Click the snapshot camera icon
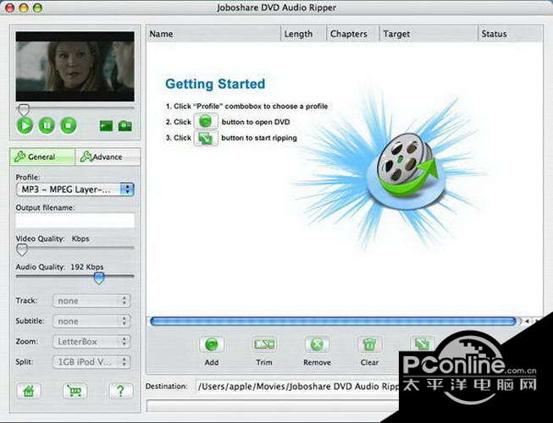 [124, 126]
